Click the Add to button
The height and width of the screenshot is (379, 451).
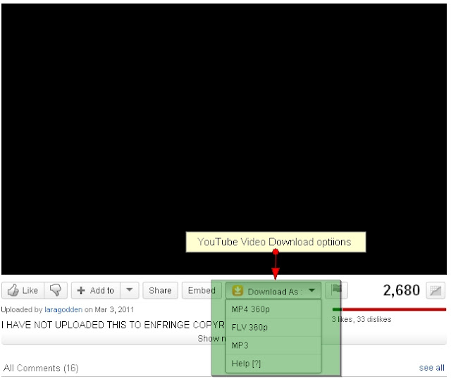coord(96,290)
